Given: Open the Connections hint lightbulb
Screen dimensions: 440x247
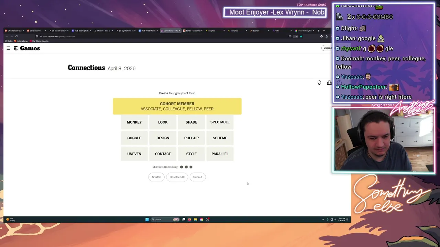Looking at the screenshot, I should pos(319,83).
